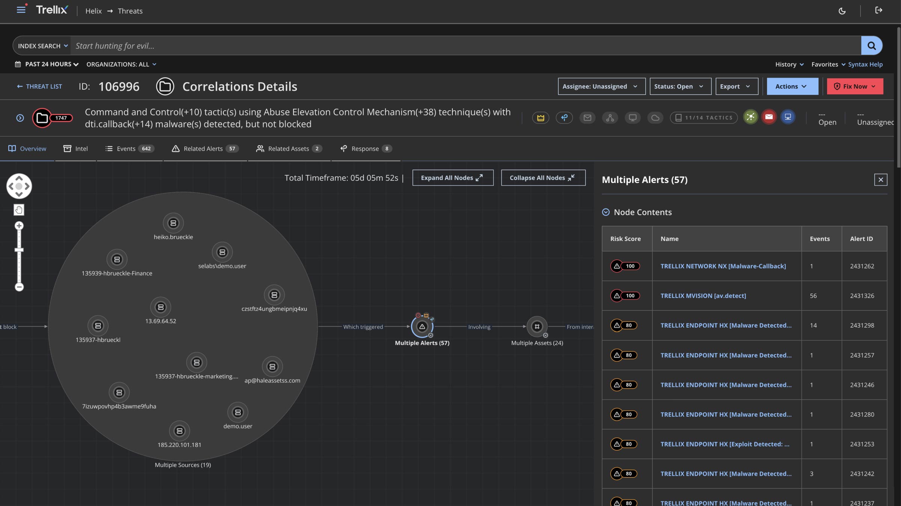The image size is (901, 506).
Task: Expand threat summary chevron circle
Action: pos(20,118)
